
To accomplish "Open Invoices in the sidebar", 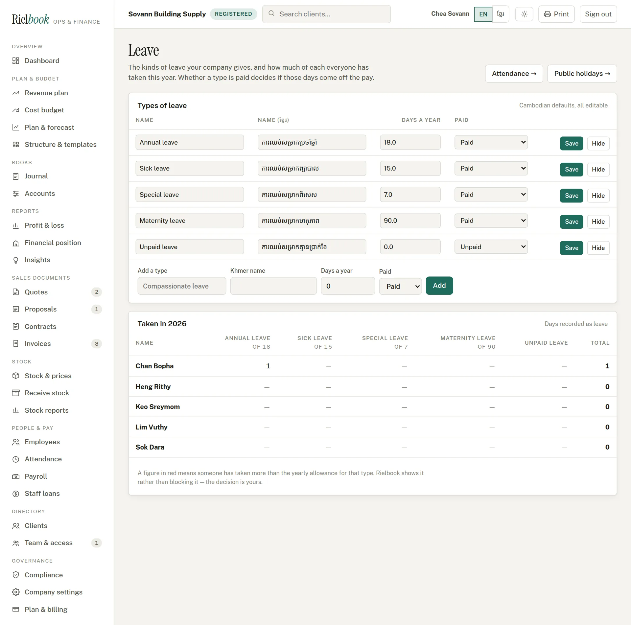I will click(57, 344).
